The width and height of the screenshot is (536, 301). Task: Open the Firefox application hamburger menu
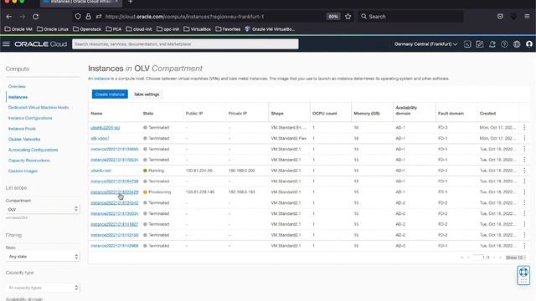pos(527,17)
